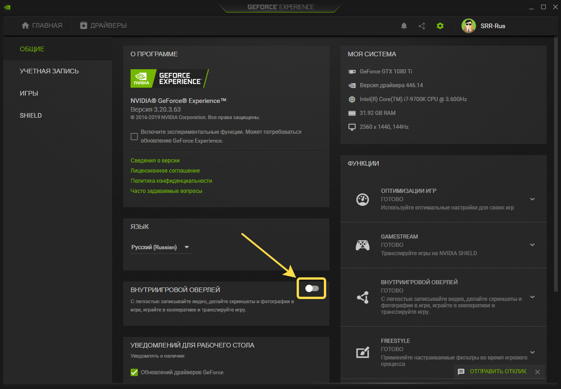Open Часто задаваемые вопросы link
The image size is (561, 389).
coord(166,191)
